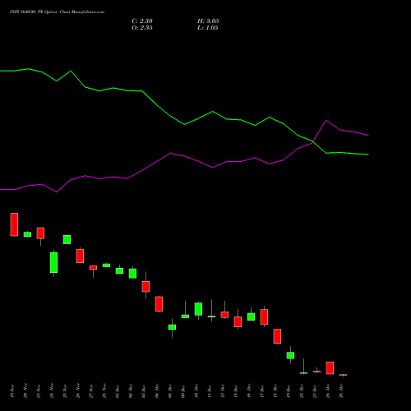Screen dimensions: 411x411
Task: Click the low value L: 1.05
Action: (x=207, y=28)
